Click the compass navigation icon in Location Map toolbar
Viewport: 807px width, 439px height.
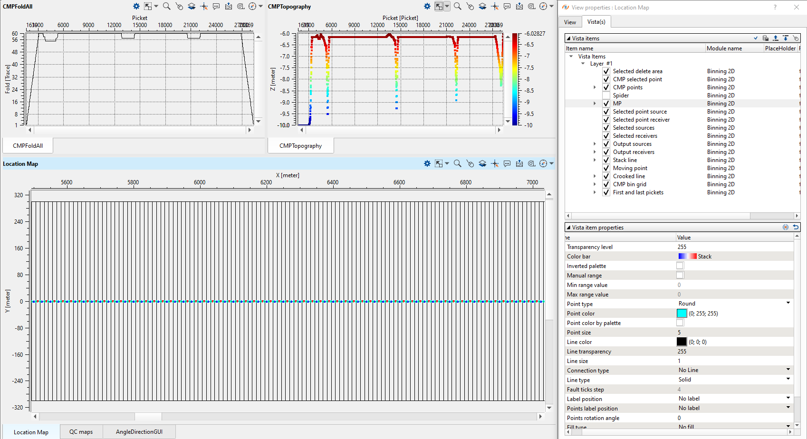[543, 163]
